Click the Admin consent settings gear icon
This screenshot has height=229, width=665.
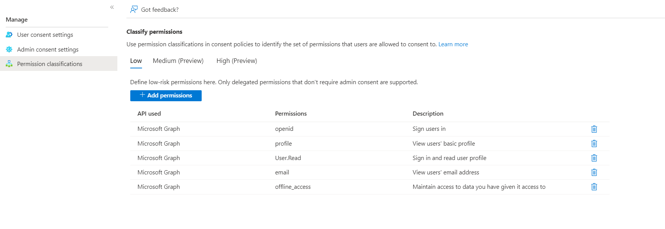click(9, 49)
